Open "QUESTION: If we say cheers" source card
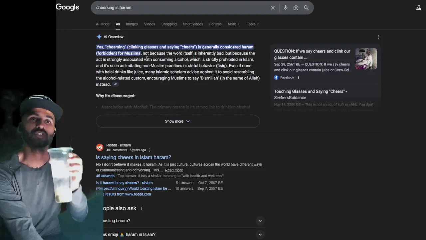This screenshot has width=426, height=240. pyautogui.click(x=312, y=54)
